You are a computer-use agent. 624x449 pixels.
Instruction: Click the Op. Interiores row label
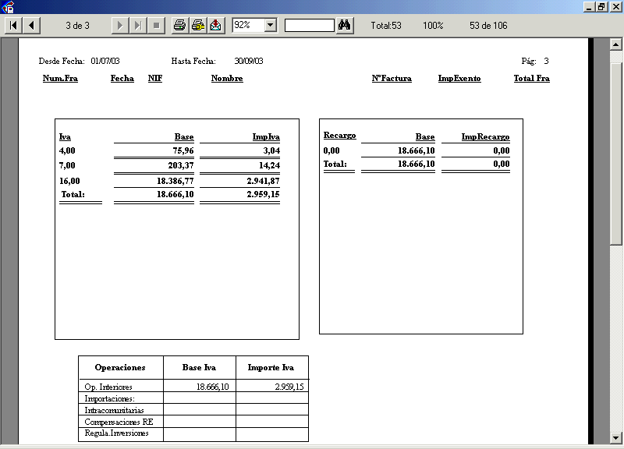(108, 387)
